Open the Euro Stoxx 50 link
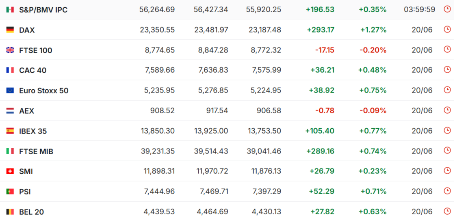The height and width of the screenshot is (220, 455). tap(44, 91)
